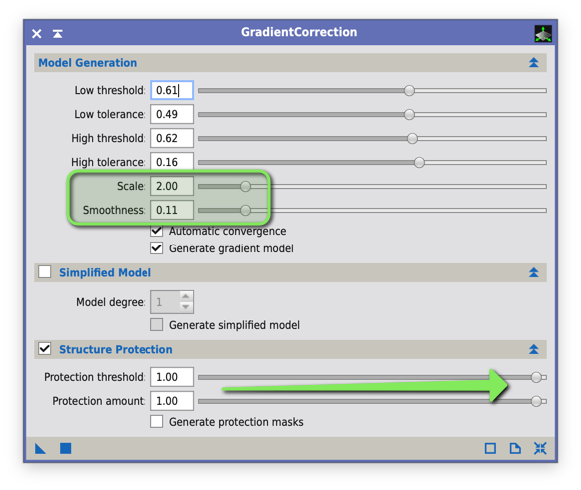Image resolution: width=581 pixels, height=490 pixels.
Task: Click the Scale slider handle
Action: coord(245,186)
